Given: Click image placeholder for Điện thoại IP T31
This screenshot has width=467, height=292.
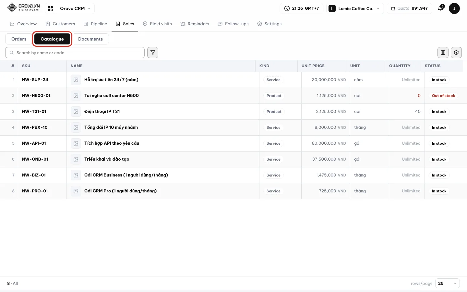Looking at the screenshot, I should click(76, 112).
